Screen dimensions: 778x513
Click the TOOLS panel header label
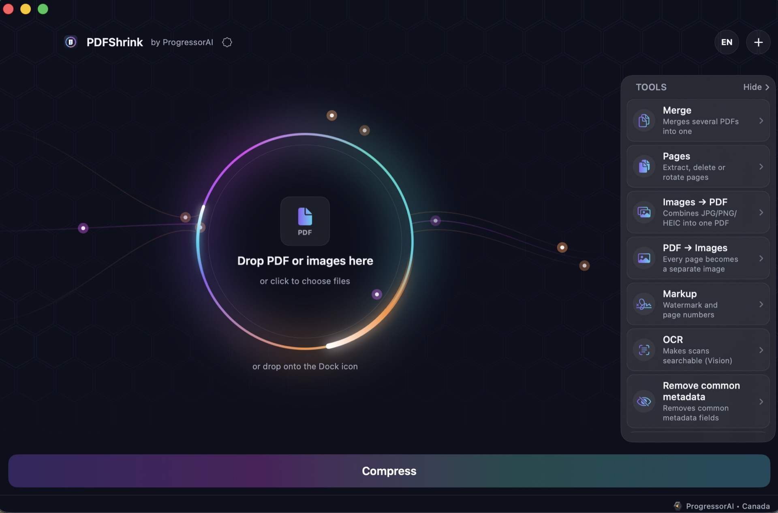pos(651,87)
